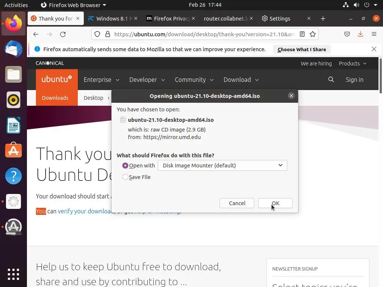Image resolution: width=383 pixels, height=287 pixels.
Task: Open LibreOffice Writer from the dock
Action: tap(13, 125)
